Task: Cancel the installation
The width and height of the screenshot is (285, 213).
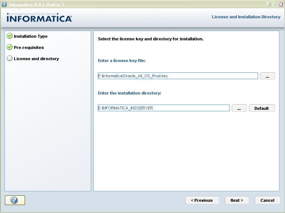Action: (267, 200)
